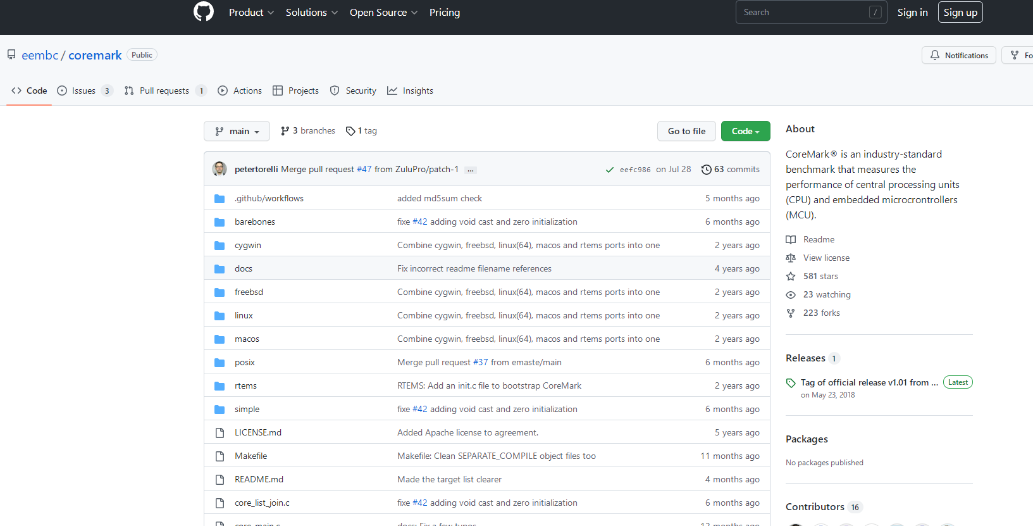The image size is (1033, 526).
Task: Expand the Solutions menu
Action: 311,13
